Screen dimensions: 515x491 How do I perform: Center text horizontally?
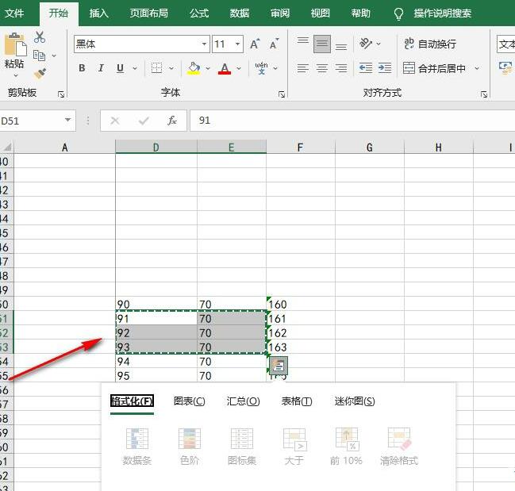(322, 68)
